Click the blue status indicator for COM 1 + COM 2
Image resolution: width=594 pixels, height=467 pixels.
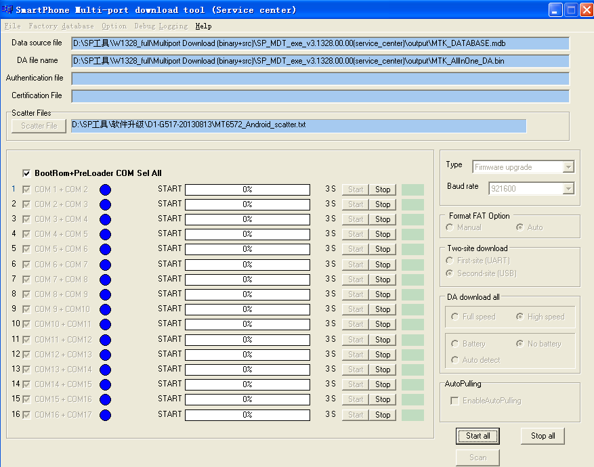105,190
